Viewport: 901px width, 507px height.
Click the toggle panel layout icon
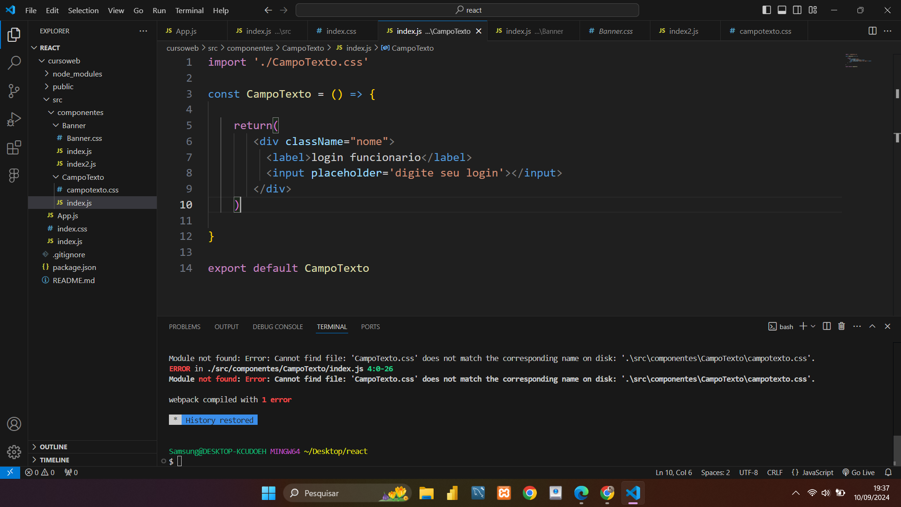pyautogui.click(x=782, y=9)
